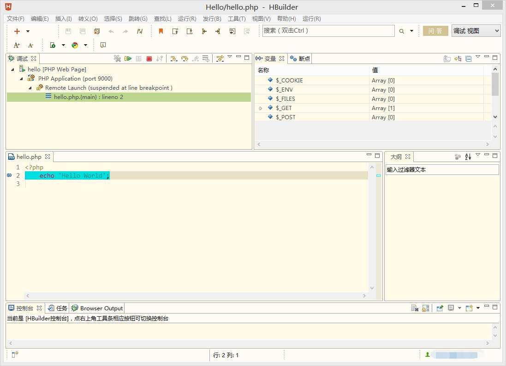The image size is (506, 366).
Task: Click the orange plus New button
Action: click(x=17, y=31)
